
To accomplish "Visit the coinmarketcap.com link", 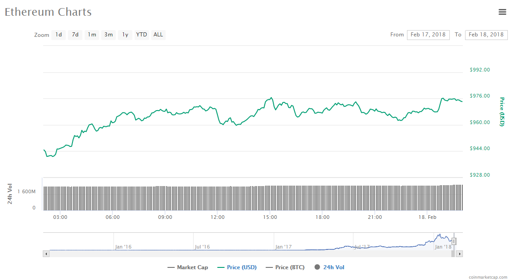I will click(487, 276).
